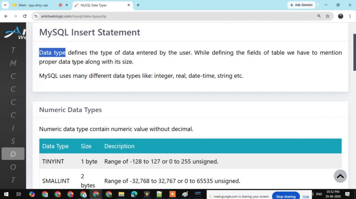Click the highlighted 'Data type' text

[52, 53]
